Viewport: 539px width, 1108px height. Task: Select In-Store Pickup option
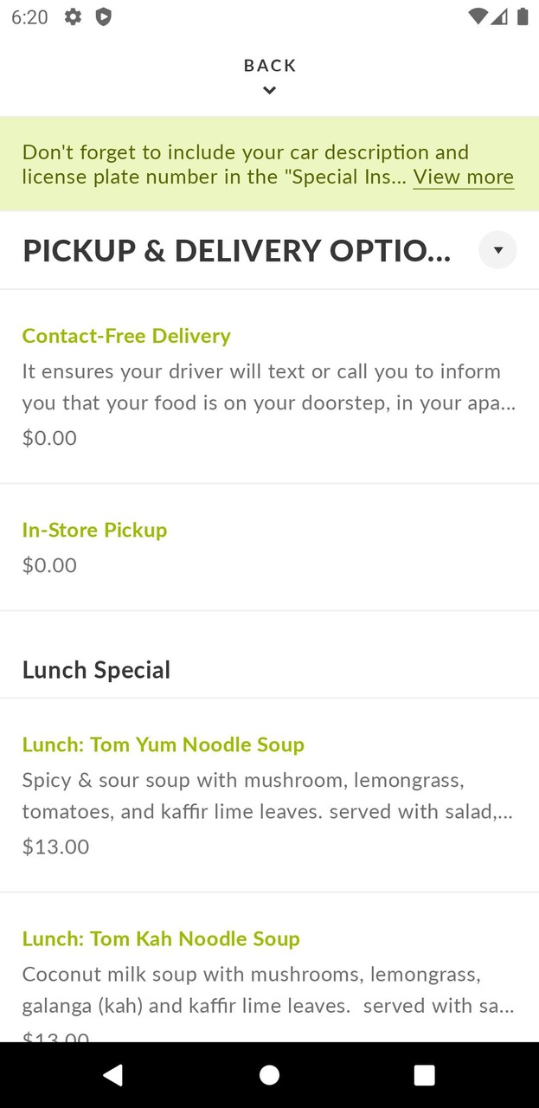coord(94,530)
